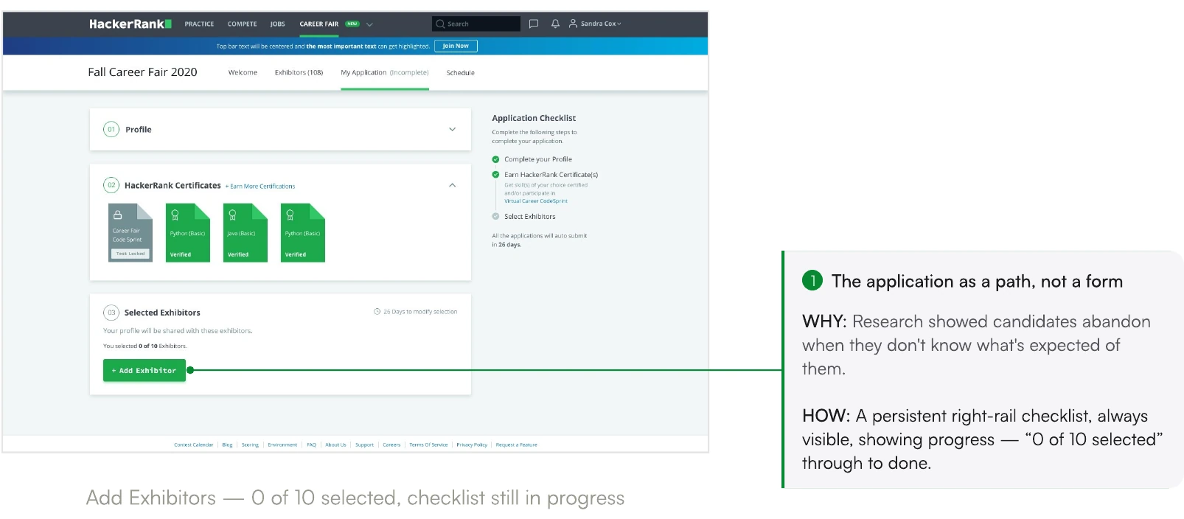Open the Career Fair Code Sprint locked card

click(x=130, y=233)
